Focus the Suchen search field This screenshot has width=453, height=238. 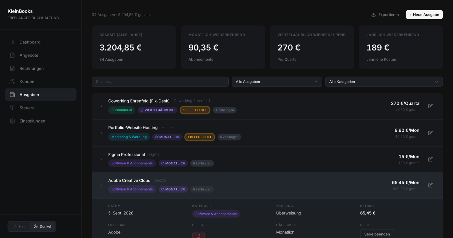[x=160, y=82]
